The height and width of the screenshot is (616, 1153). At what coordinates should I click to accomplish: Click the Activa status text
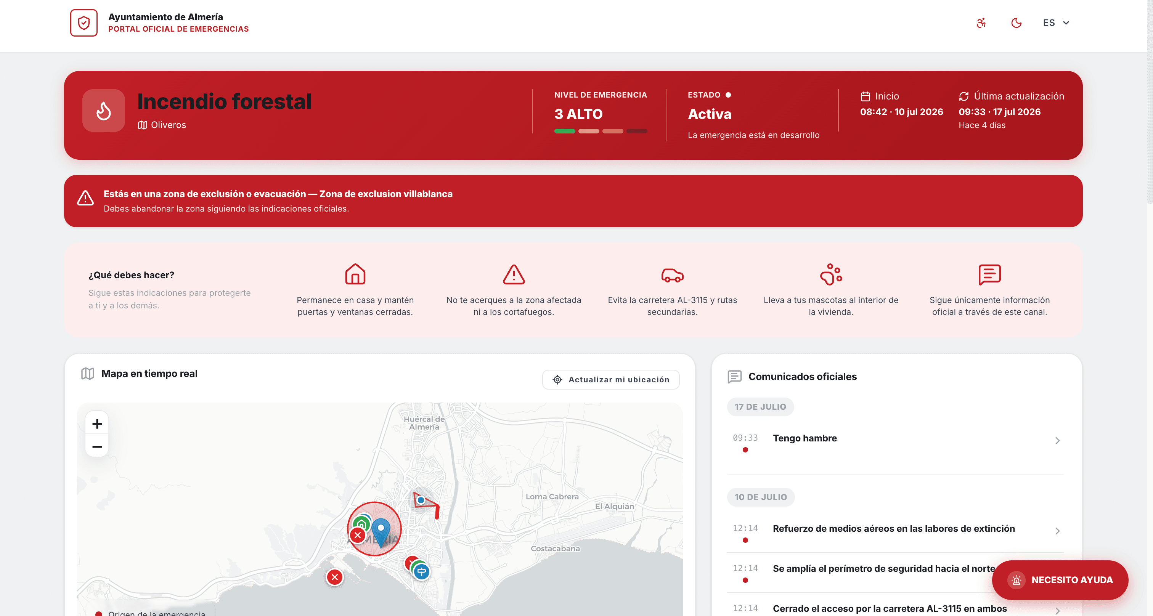tap(710, 114)
